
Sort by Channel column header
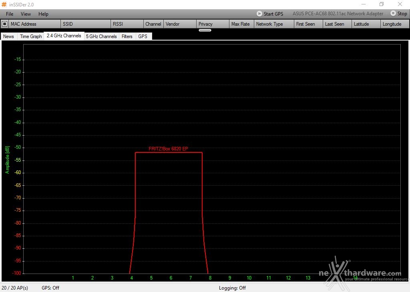pyautogui.click(x=153, y=24)
